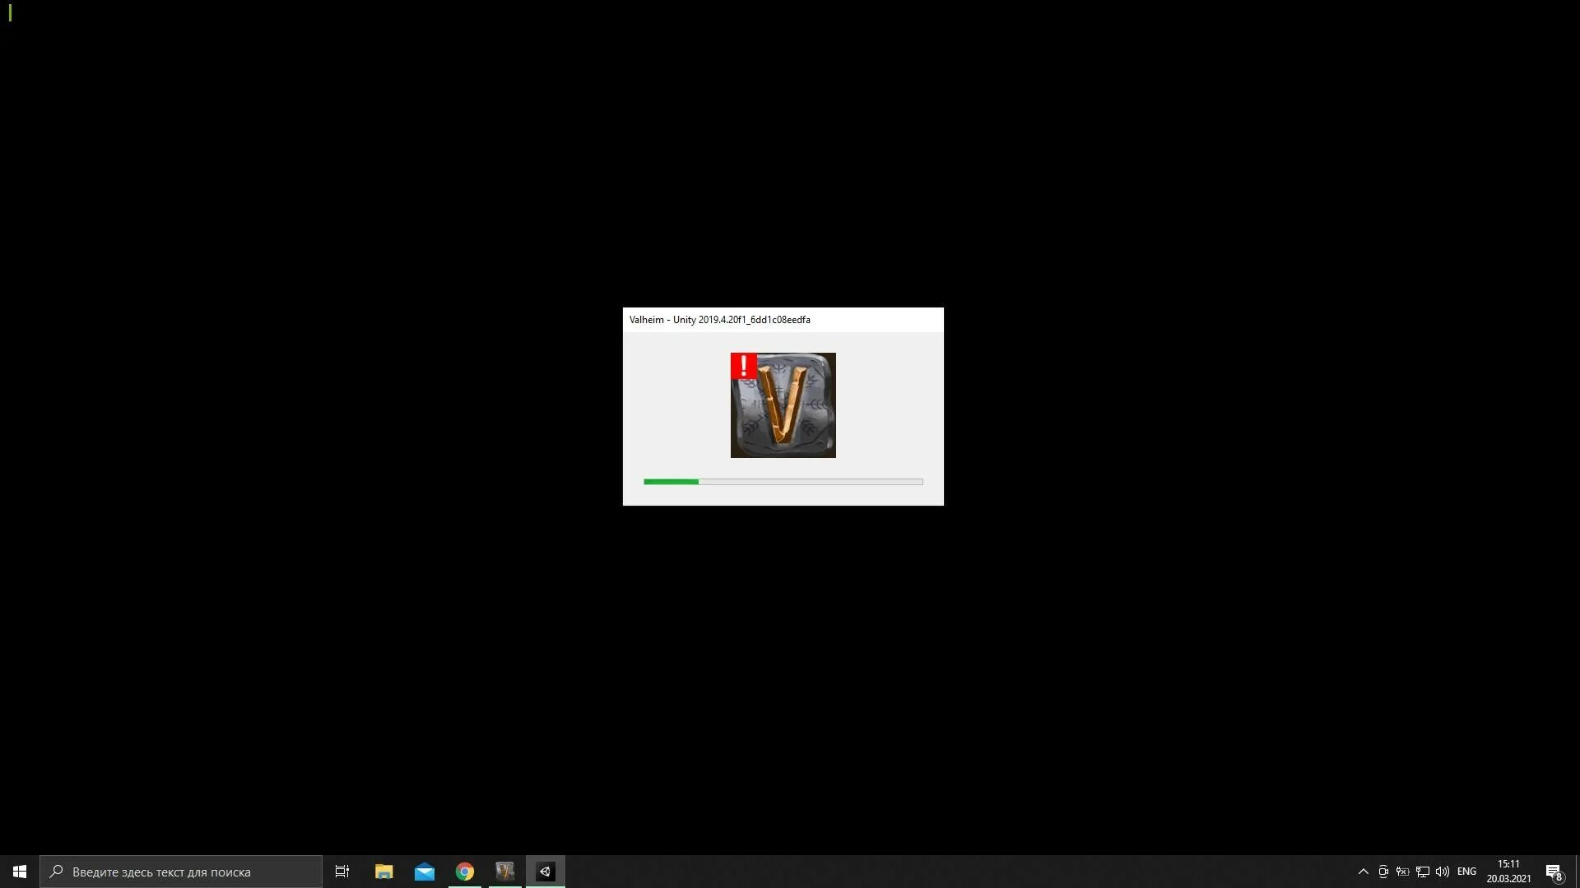1580x888 pixels.
Task: Click the camera Meet Now tray icon
Action: point(1383,872)
